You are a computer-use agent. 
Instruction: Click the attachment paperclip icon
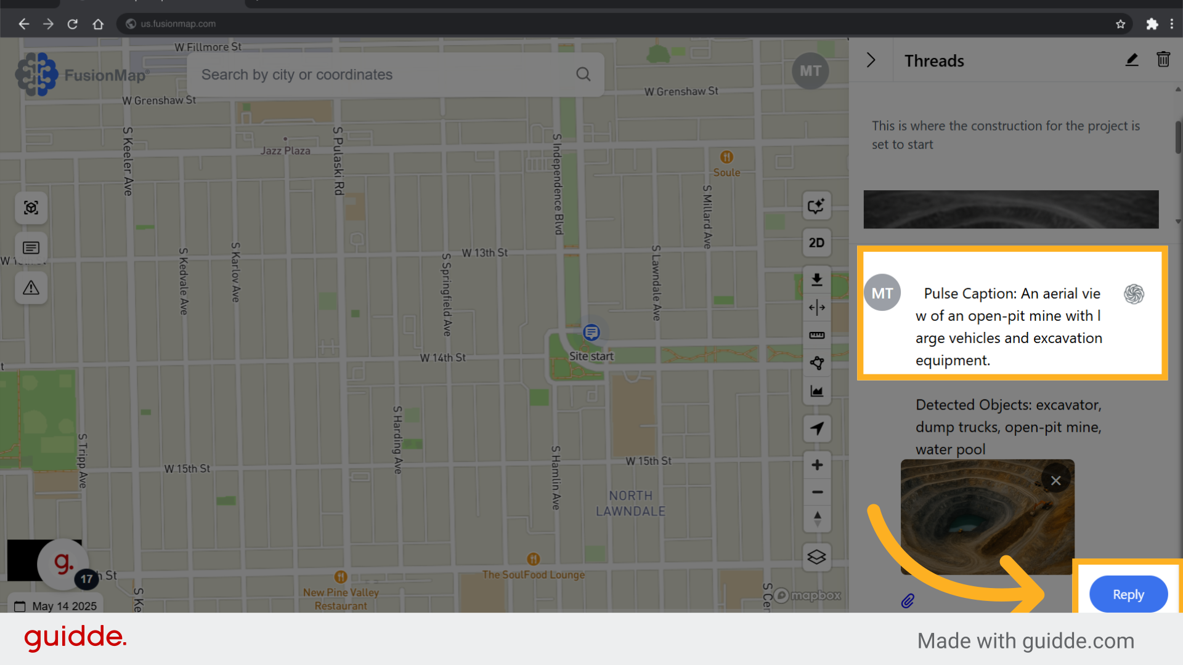(908, 600)
